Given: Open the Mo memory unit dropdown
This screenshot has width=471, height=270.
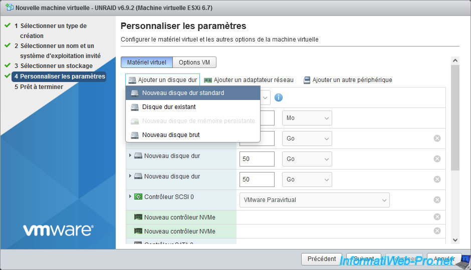Looking at the screenshot, I should coord(307,118).
